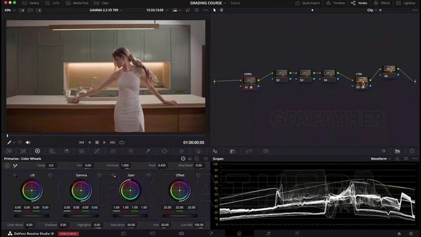Screen dimensions: 421x237
Task: Open the Clip node-mode dropdown
Action: 372,11
